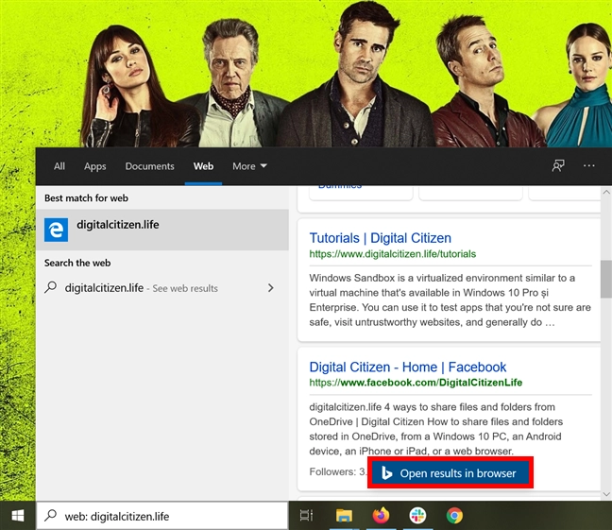Click the search text field in taskbar
Viewport: 612px width, 530px height.
(x=162, y=516)
